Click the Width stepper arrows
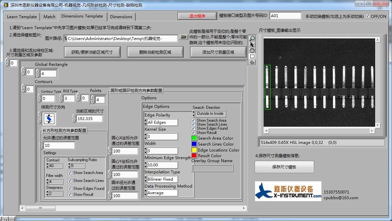Viewport: 392px width, 221px height. coord(146,151)
